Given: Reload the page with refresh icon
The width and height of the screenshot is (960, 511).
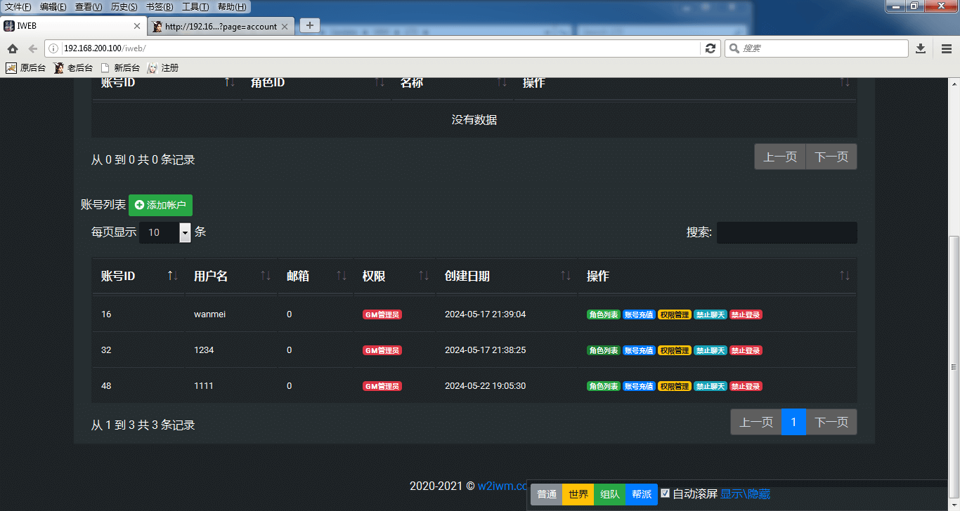Looking at the screenshot, I should click(711, 48).
